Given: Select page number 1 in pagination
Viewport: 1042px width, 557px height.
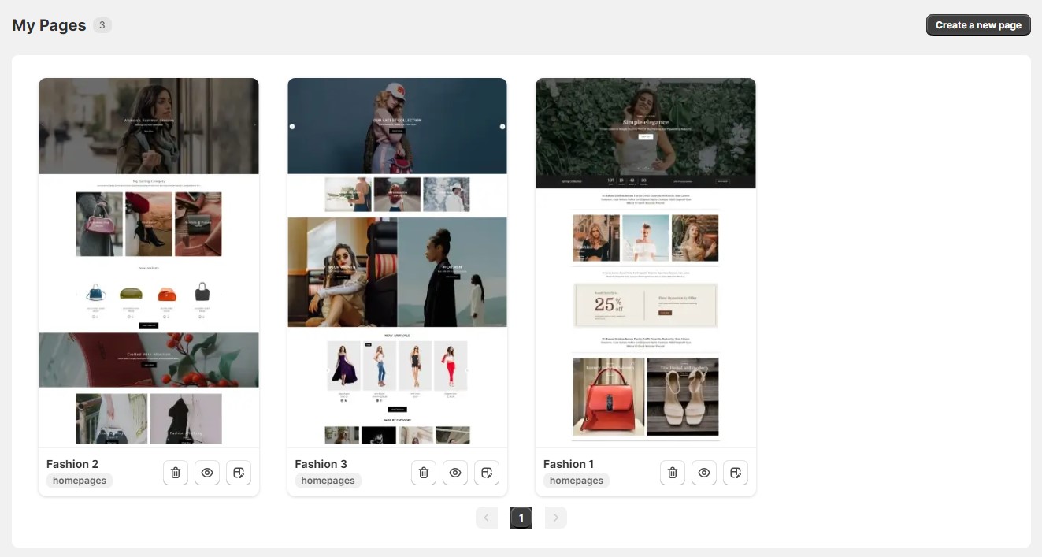Looking at the screenshot, I should (x=521, y=518).
